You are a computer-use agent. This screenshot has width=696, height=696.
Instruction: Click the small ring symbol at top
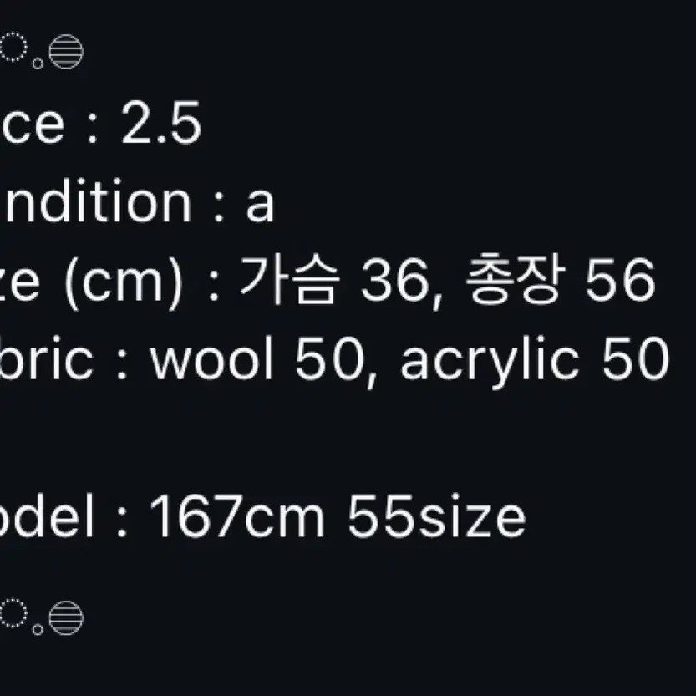tap(38, 64)
